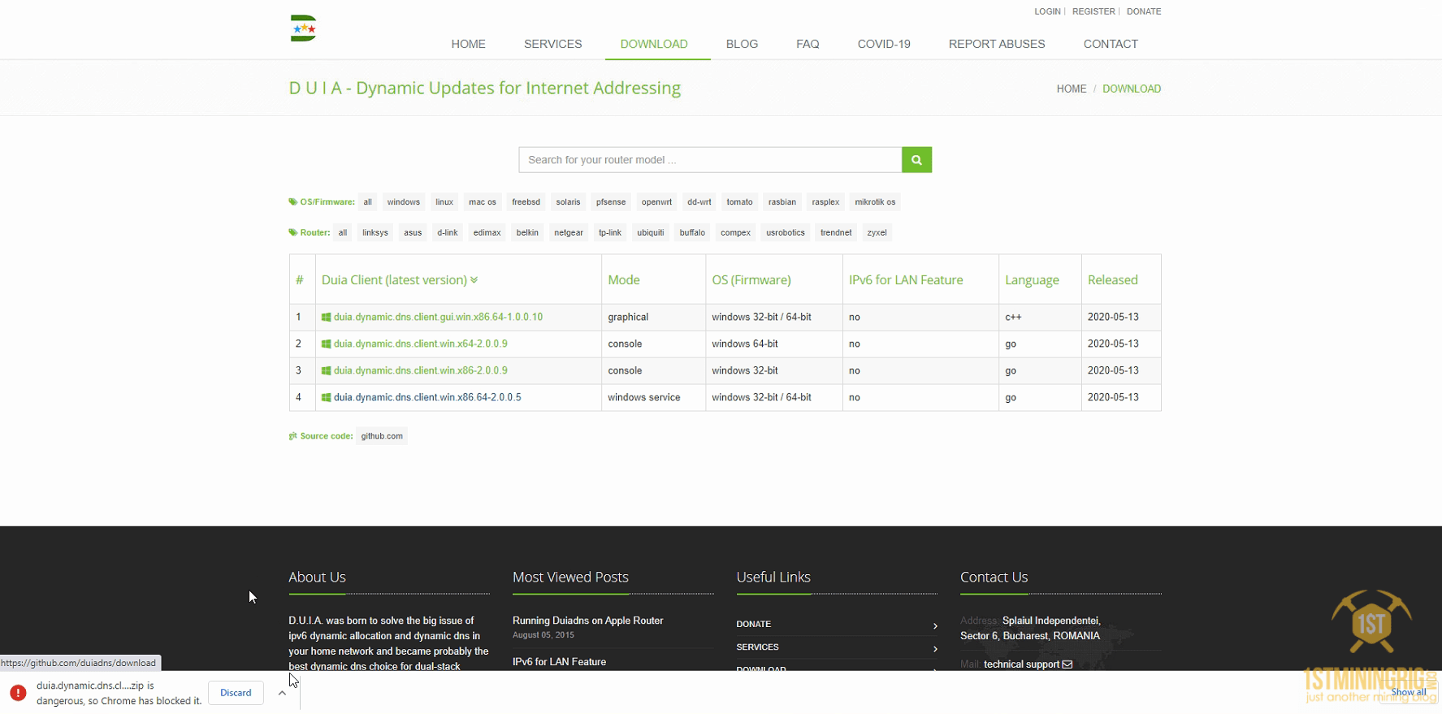The image size is (1442, 714).
Task: Expand the download options chevron
Action: click(x=282, y=693)
